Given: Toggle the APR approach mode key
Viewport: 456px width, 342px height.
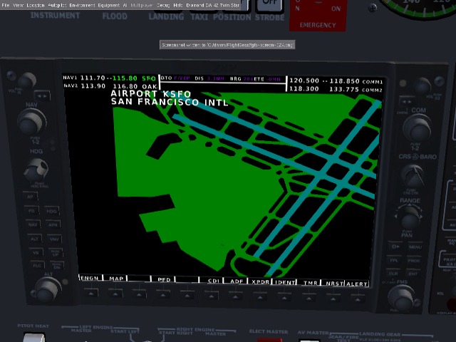Looking at the screenshot, I should click(53, 225).
